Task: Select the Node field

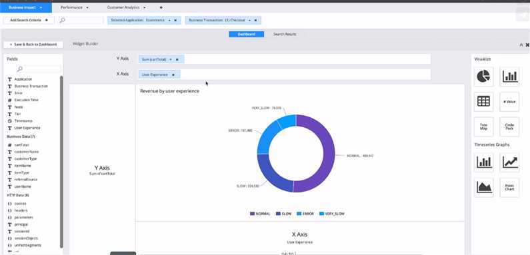Action: 19,107
